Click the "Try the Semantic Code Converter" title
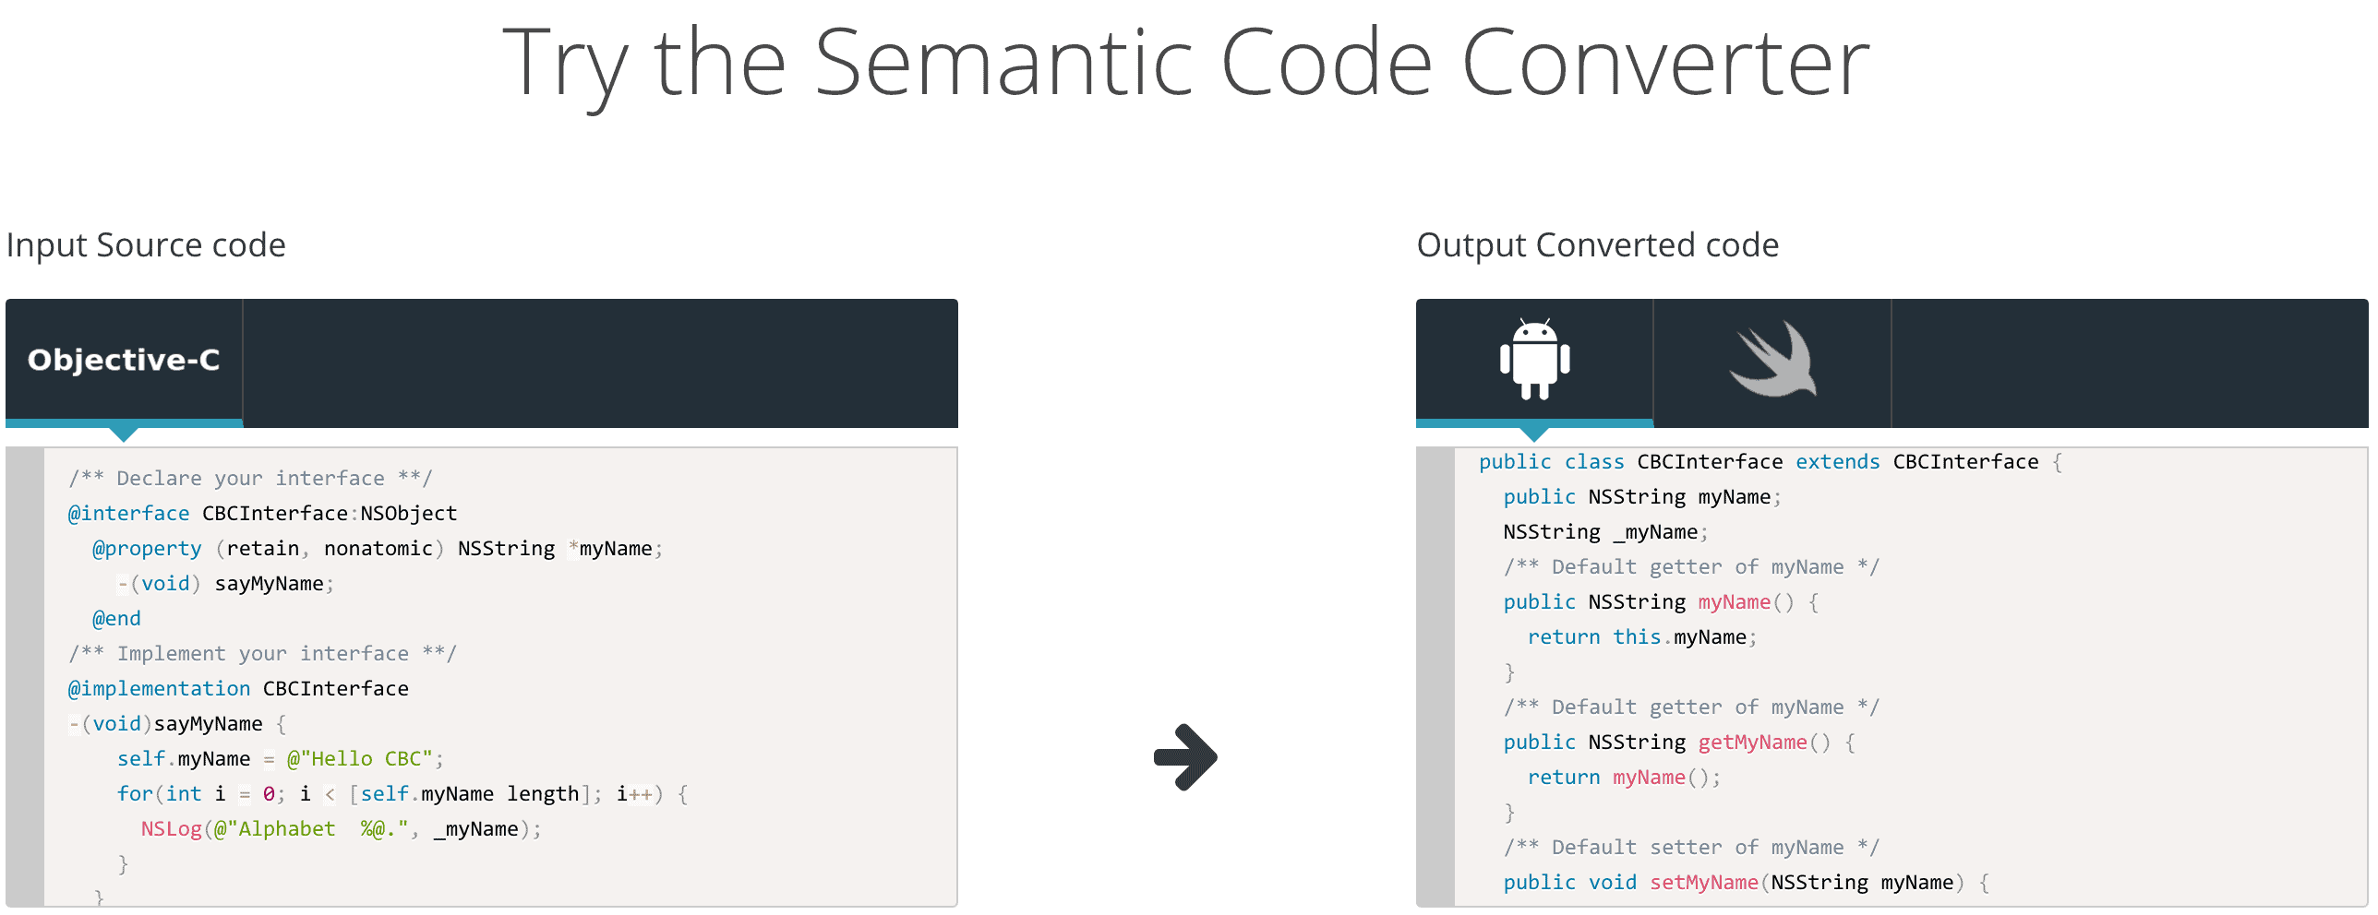2378x915 pixels. 1186,63
